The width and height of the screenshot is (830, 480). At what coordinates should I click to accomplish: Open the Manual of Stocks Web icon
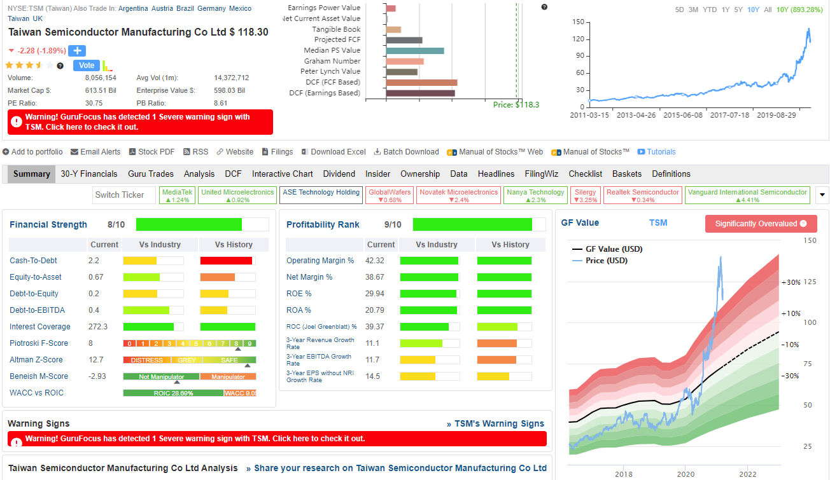tap(452, 152)
